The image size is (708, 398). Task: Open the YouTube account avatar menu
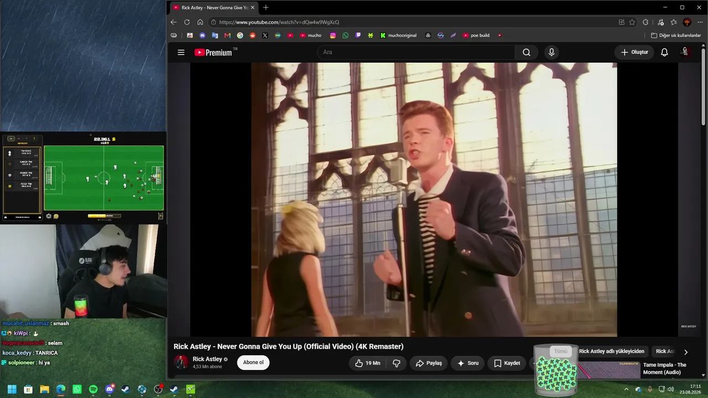point(685,52)
